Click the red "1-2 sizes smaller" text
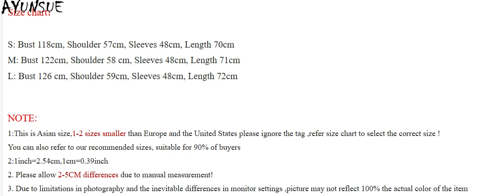The image size is (486, 196). (x=99, y=133)
